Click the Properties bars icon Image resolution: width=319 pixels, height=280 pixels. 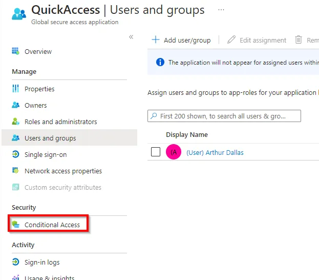(x=15, y=89)
